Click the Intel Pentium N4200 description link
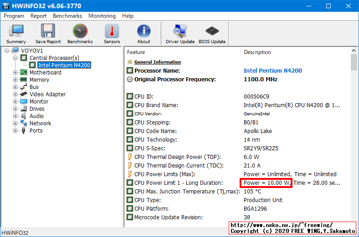The width and height of the screenshot is (359, 237). point(273,71)
